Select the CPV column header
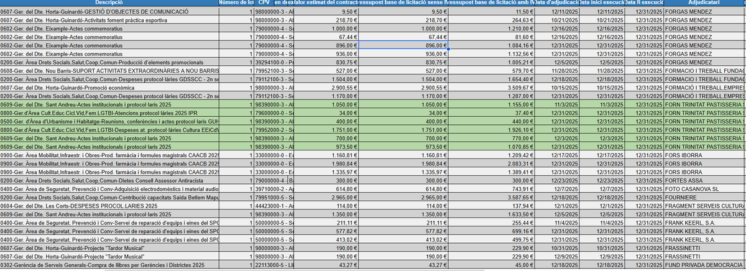 click(263, 4)
